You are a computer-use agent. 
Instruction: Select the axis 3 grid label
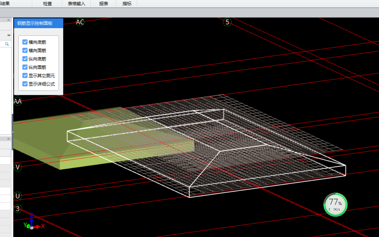tap(18, 209)
